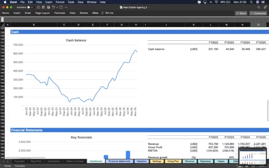Click the vertical scrollbar thumb

(x=268, y=110)
